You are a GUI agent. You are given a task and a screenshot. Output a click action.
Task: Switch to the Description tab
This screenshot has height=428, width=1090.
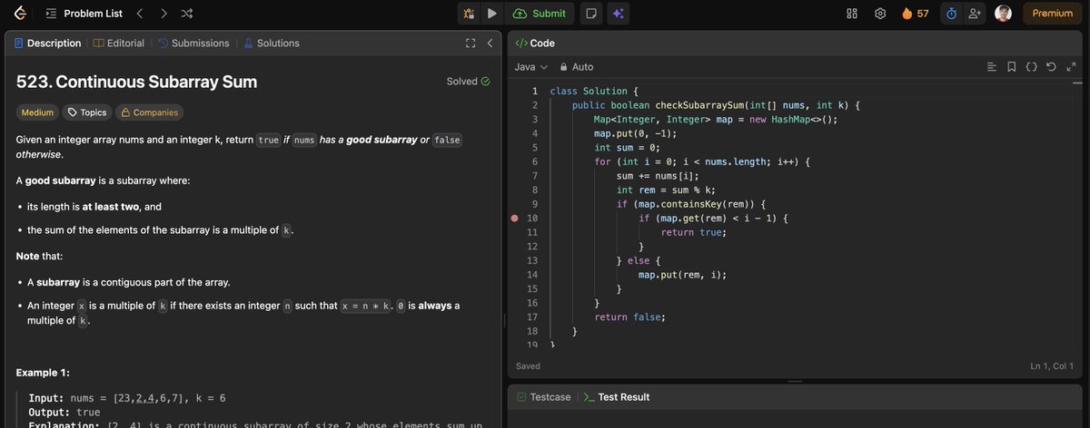[48, 43]
